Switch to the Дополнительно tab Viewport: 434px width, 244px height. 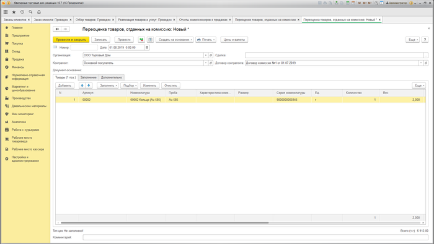pyautogui.click(x=111, y=77)
